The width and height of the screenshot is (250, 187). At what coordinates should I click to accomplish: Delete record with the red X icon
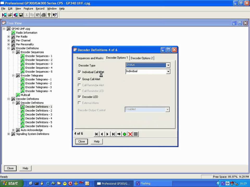coord(130,134)
